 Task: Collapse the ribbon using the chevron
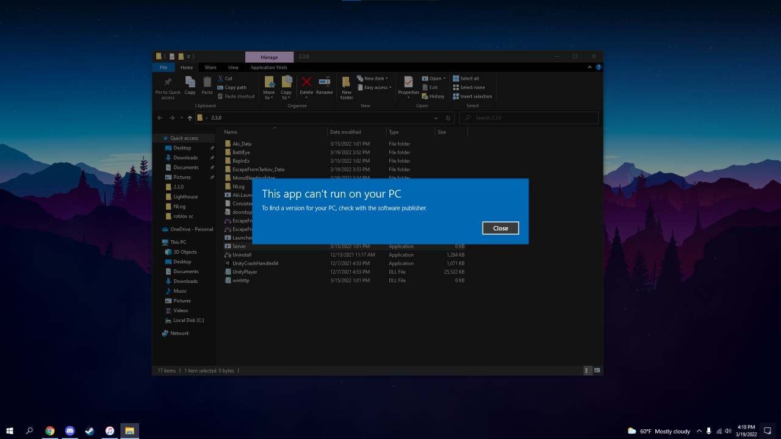point(590,68)
